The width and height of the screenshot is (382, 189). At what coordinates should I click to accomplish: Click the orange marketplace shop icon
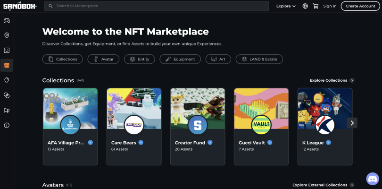point(7,65)
